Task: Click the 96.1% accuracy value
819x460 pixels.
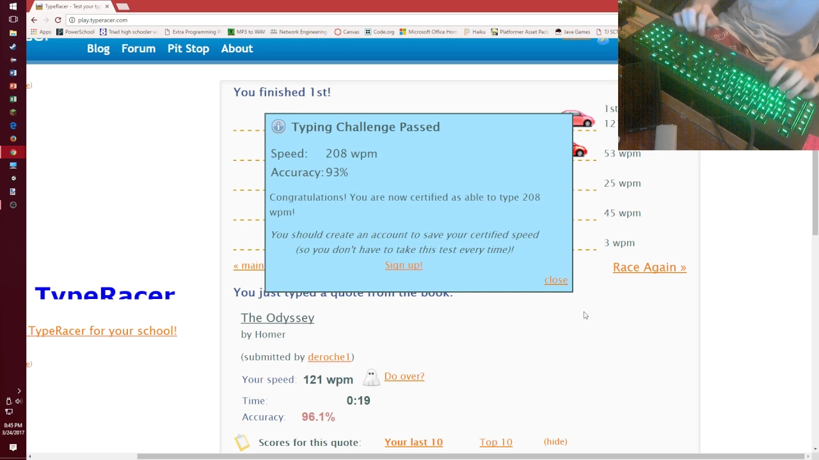Action: pyautogui.click(x=319, y=417)
